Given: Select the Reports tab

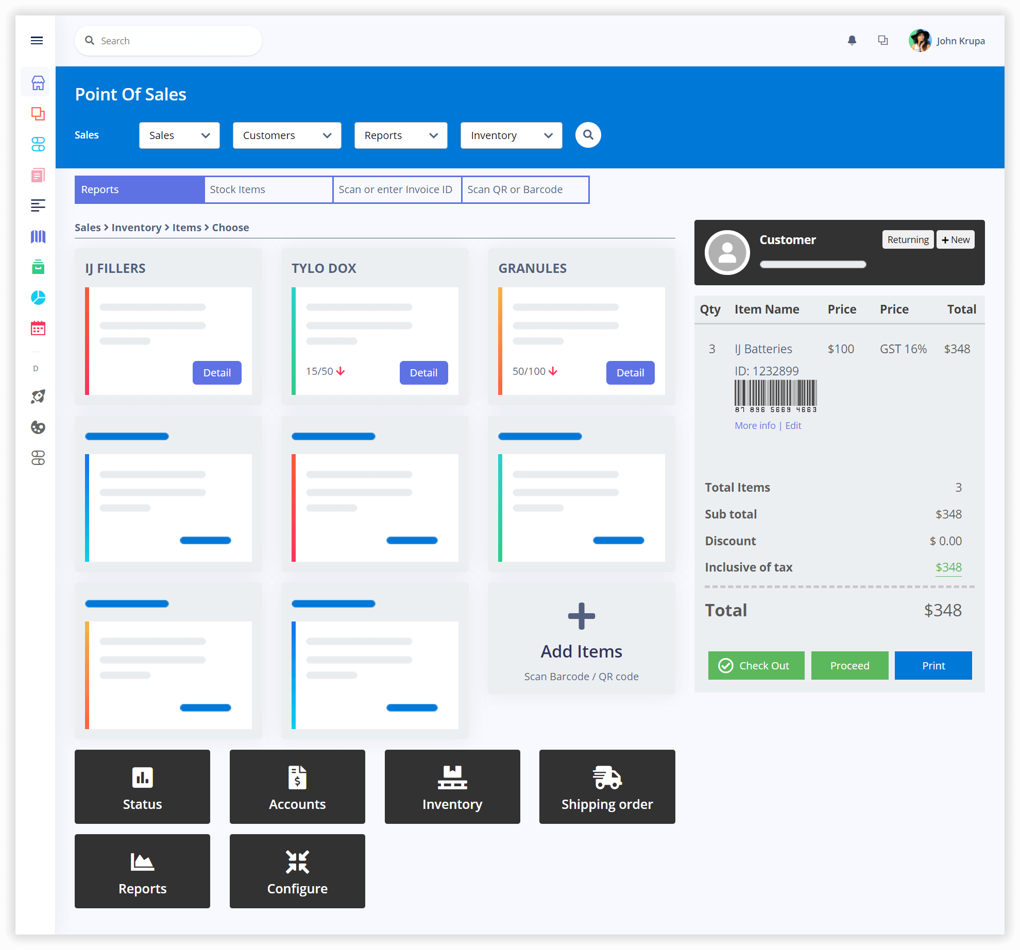Looking at the screenshot, I should click(x=98, y=188).
